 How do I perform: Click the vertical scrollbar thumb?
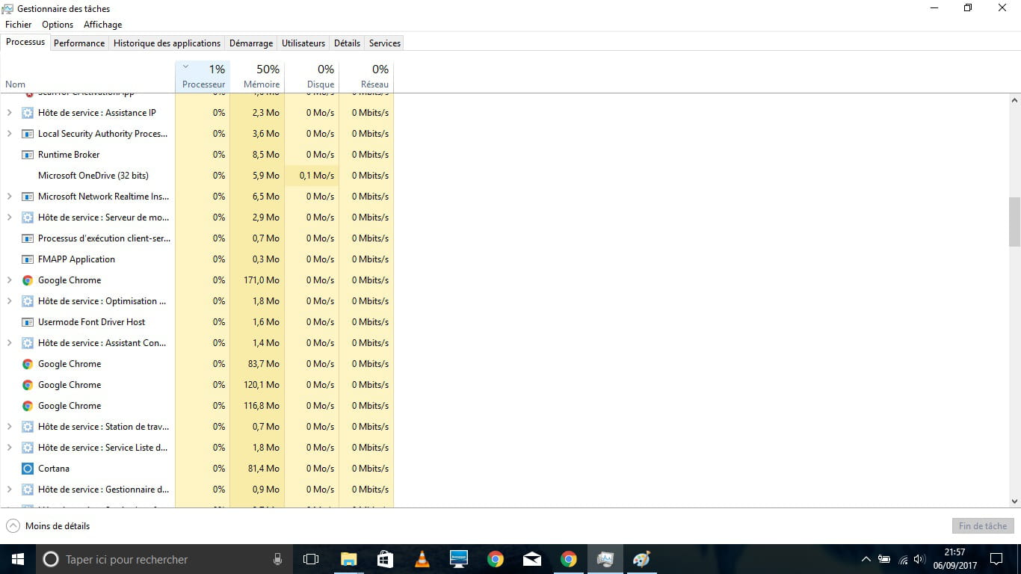[1014, 222]
